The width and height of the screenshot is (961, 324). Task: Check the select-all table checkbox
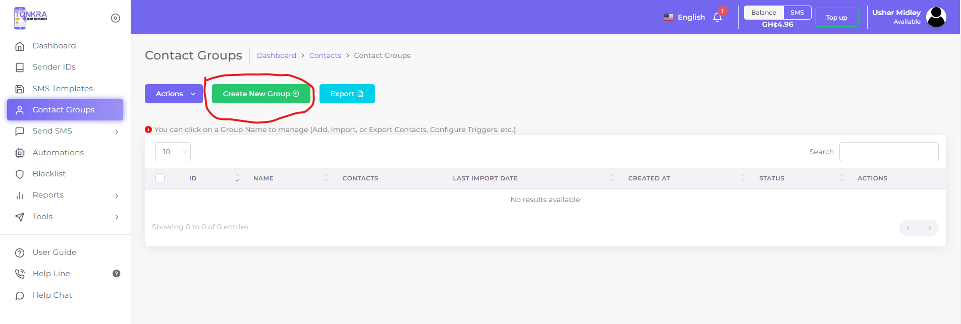click(160, 178)
